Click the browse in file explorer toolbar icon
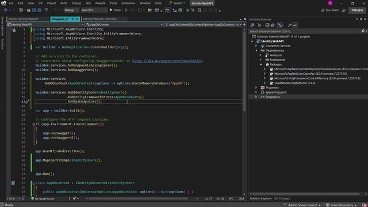This screenshot has height=207, width=368. [149, 10]
